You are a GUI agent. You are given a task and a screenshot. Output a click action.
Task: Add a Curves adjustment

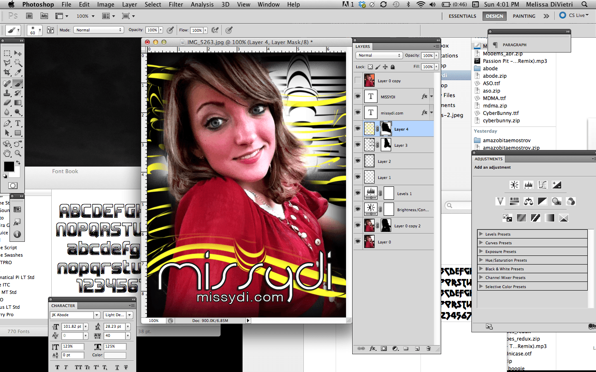coord(543,185)
